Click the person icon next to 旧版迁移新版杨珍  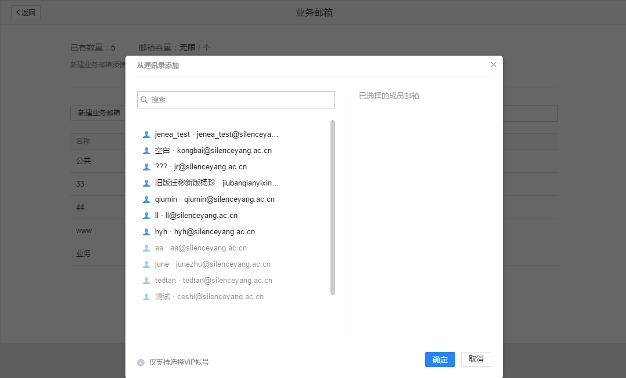[146, 183]
